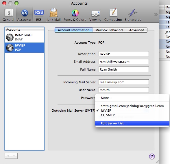The image size is (170, 164).
Task: Click the Description field
Action: click(x=124, y=54)
